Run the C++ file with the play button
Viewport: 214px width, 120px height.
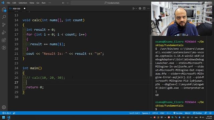133,8
